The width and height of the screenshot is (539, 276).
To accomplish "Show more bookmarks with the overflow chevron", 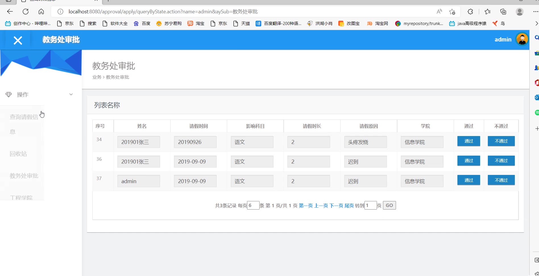I will tap(536, 24).
